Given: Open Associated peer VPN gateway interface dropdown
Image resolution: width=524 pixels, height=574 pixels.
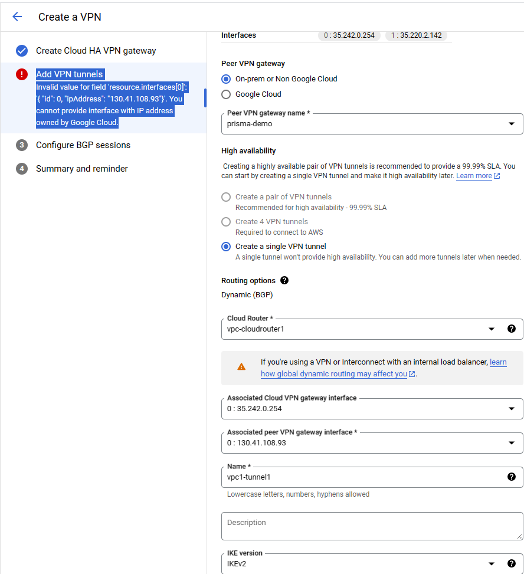Looking at the screenshot, I should (x=511, y=442).
